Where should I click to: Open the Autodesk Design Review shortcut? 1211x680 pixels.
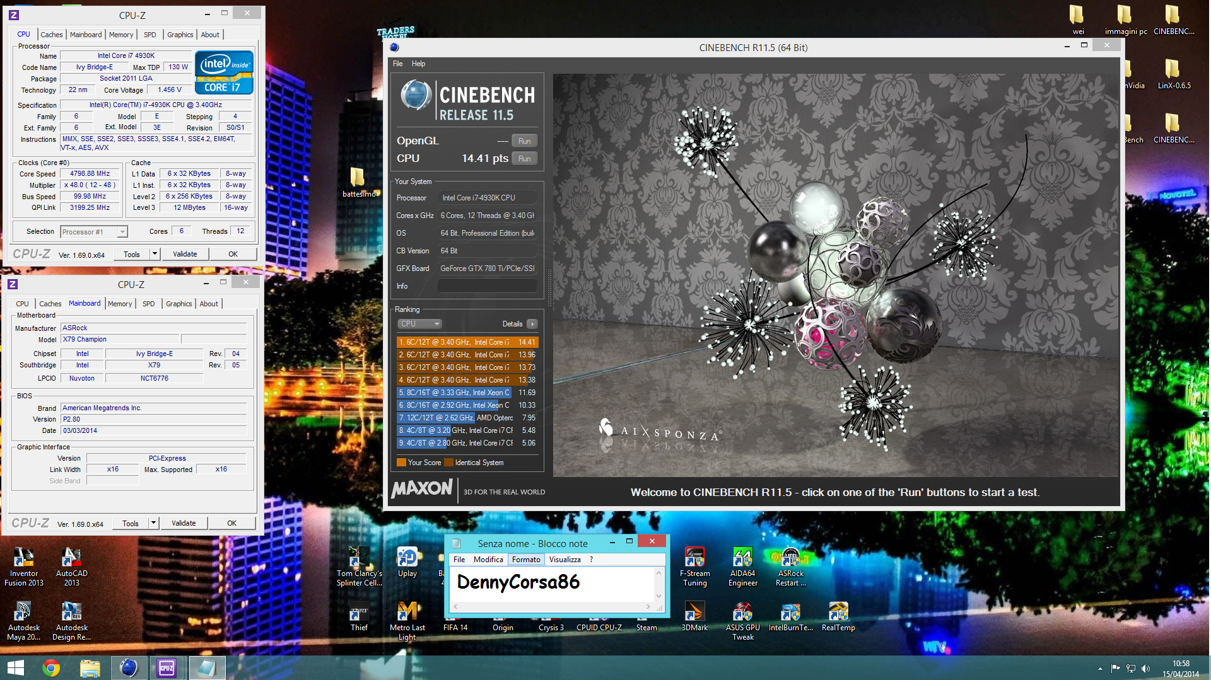pos(72,621)
